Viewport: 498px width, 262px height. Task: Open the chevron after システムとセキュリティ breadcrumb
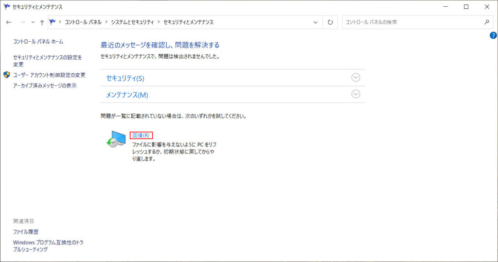[159, 22]
